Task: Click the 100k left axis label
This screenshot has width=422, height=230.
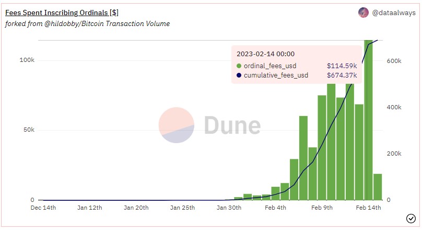Action: 27,60
